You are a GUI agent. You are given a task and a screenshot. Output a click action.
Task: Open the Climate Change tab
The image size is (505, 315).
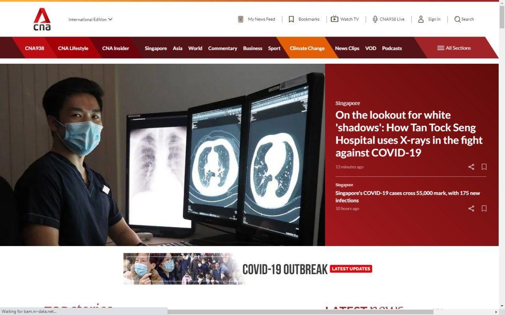307,48
